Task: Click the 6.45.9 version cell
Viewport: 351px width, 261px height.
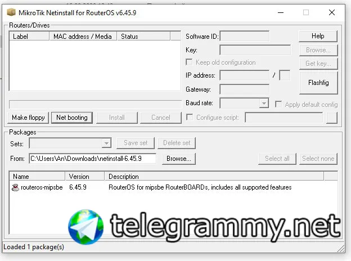Action: coord(78,187)
